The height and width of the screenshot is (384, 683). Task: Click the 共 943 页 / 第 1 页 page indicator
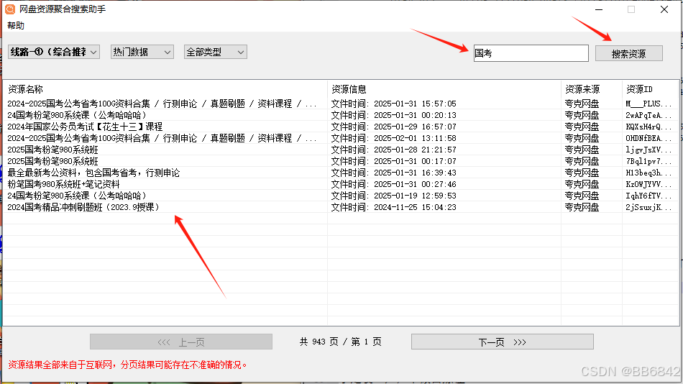click(341, 342)
